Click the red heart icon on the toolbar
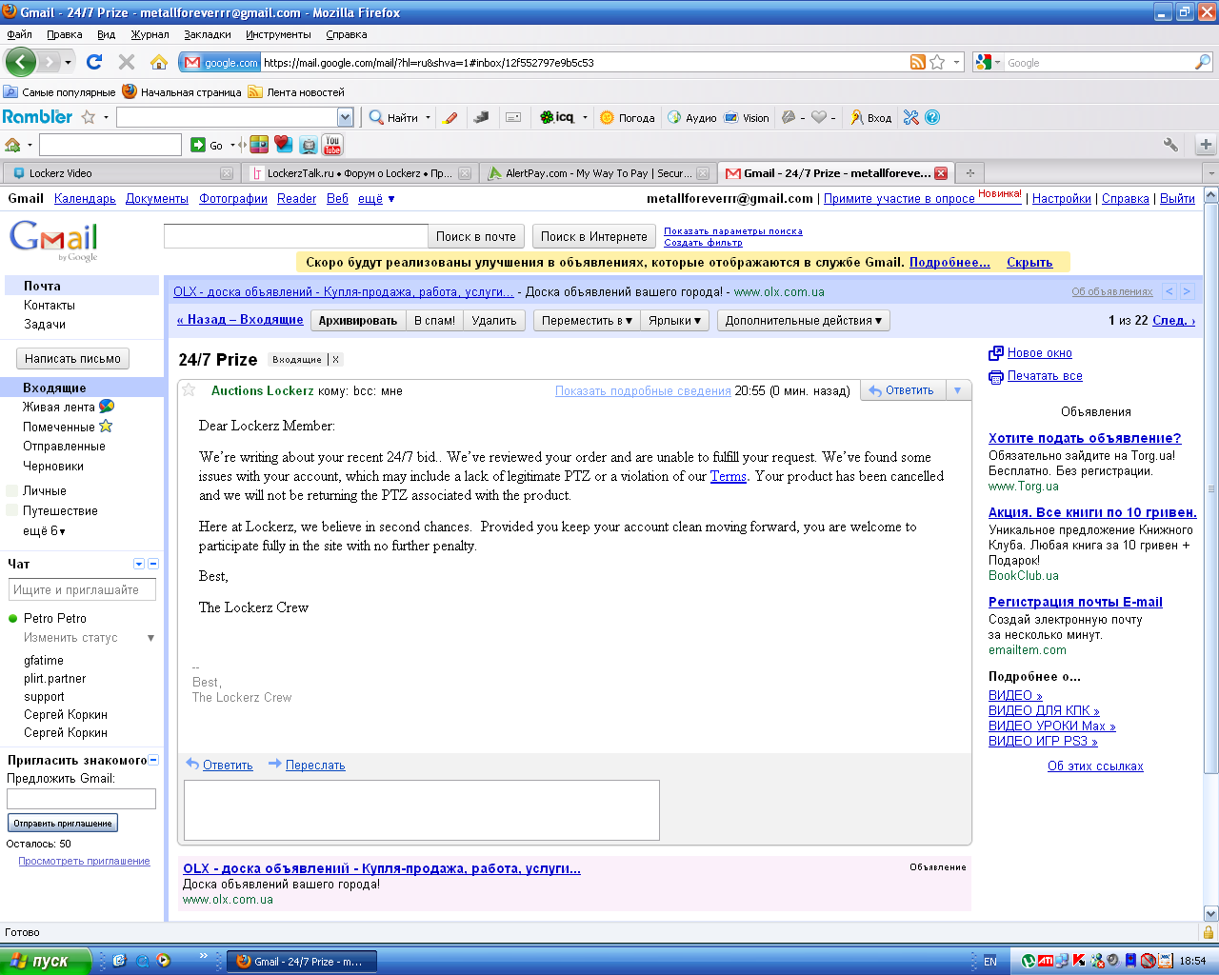Image resolution: width=1219 pixels, height=975 pixels. coord(283,144)
